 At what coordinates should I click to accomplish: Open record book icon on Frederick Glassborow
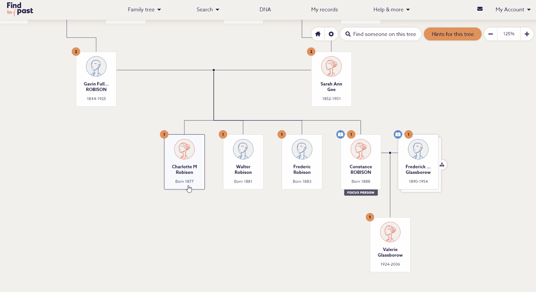(x=398, y=134)
